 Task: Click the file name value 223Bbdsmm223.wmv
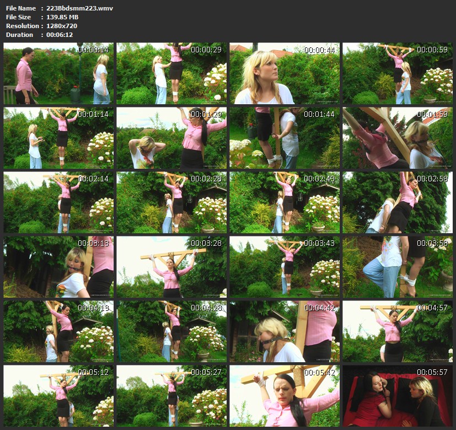click(80, 8)
